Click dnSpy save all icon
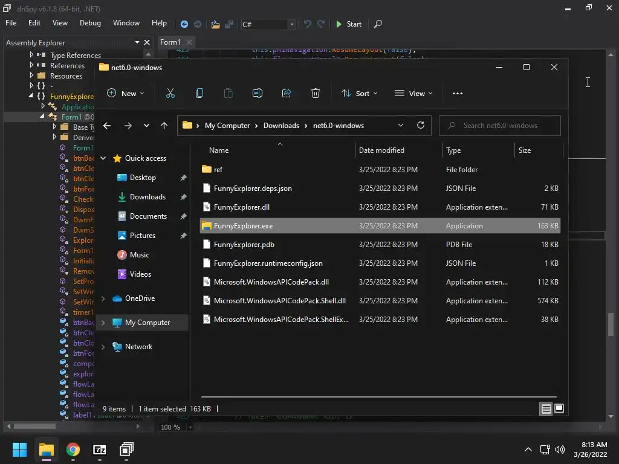 tap(229, 24)
